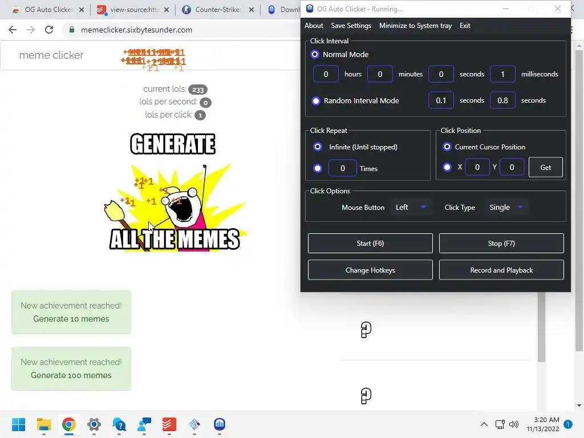Image resolution: width=584 pixels, height=438 pixels.
Task: Click the minutes input field
Action: click(x=380, y=74)
